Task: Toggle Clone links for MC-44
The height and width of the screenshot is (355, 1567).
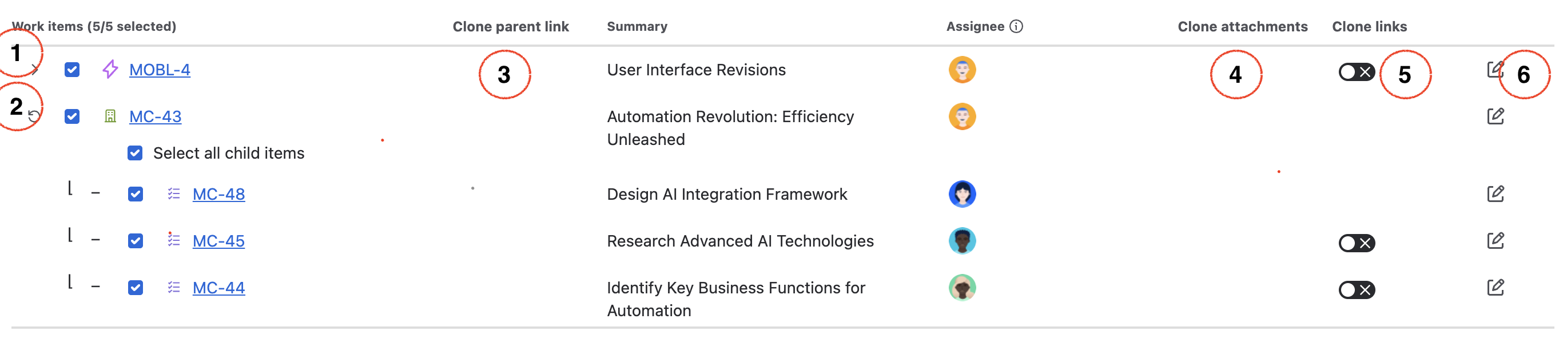Action: click(x=1356, y=290)
